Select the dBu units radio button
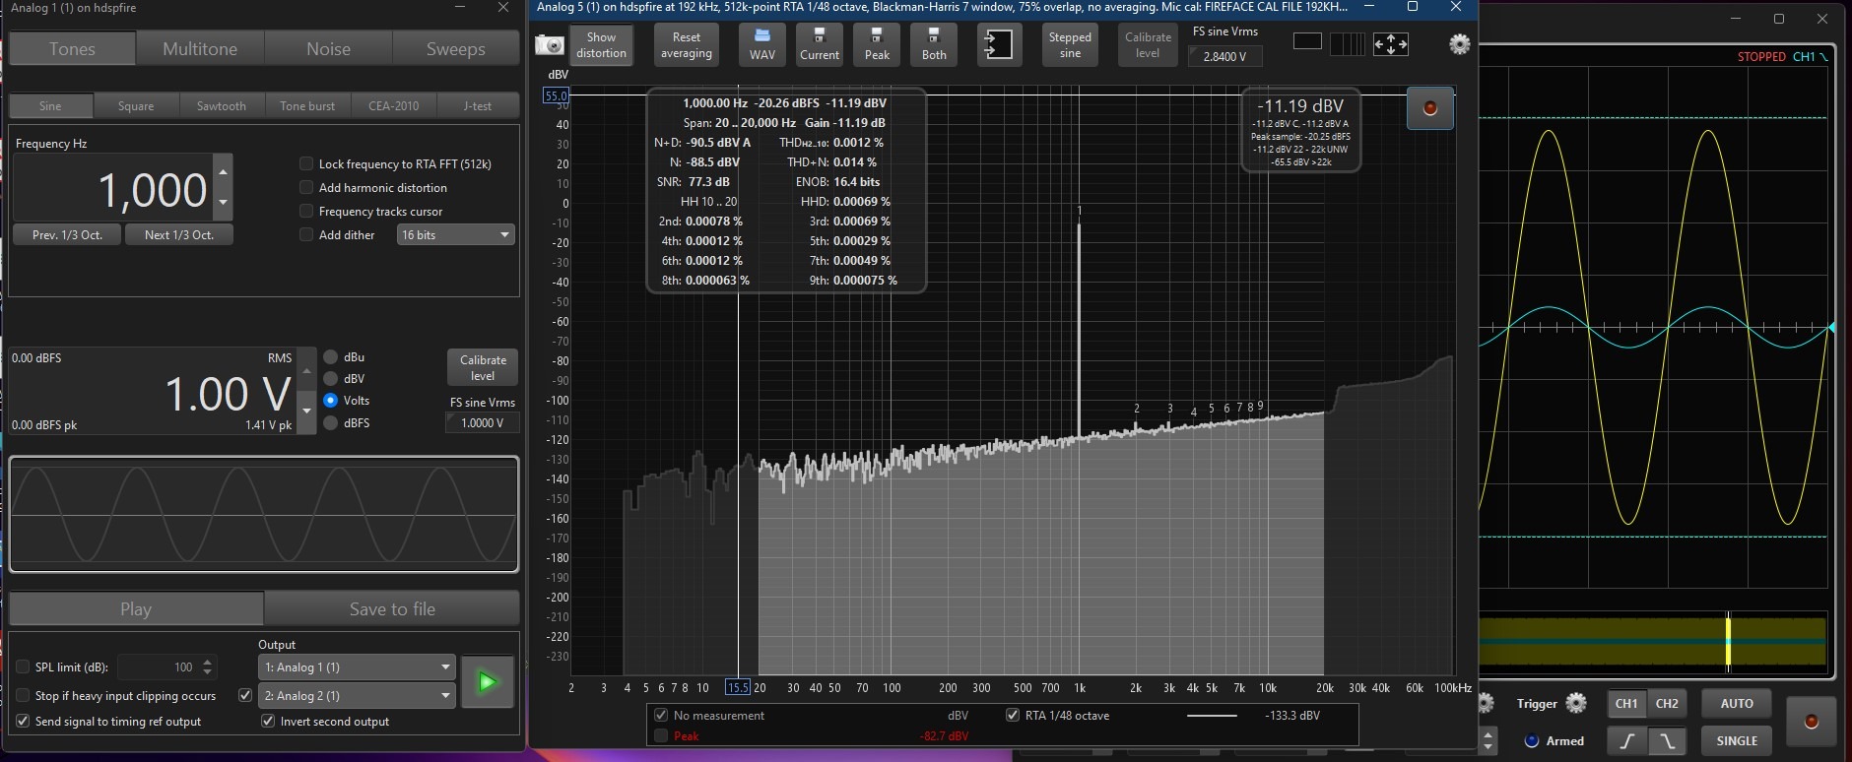This screenshot has height=762, width=1852. click(331, 357)
